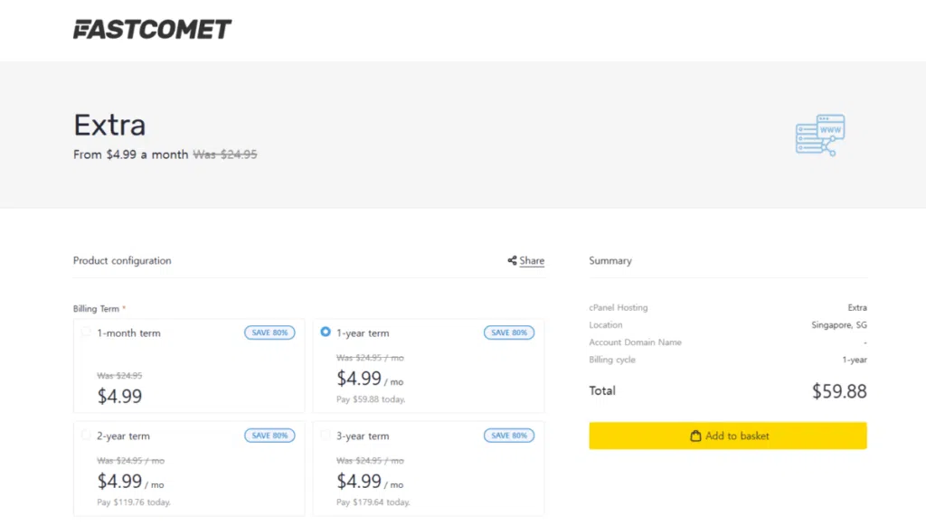The image size is (926, 525).
Task: Click the hosting server illustration icon
Action: [x=820, y=134]
